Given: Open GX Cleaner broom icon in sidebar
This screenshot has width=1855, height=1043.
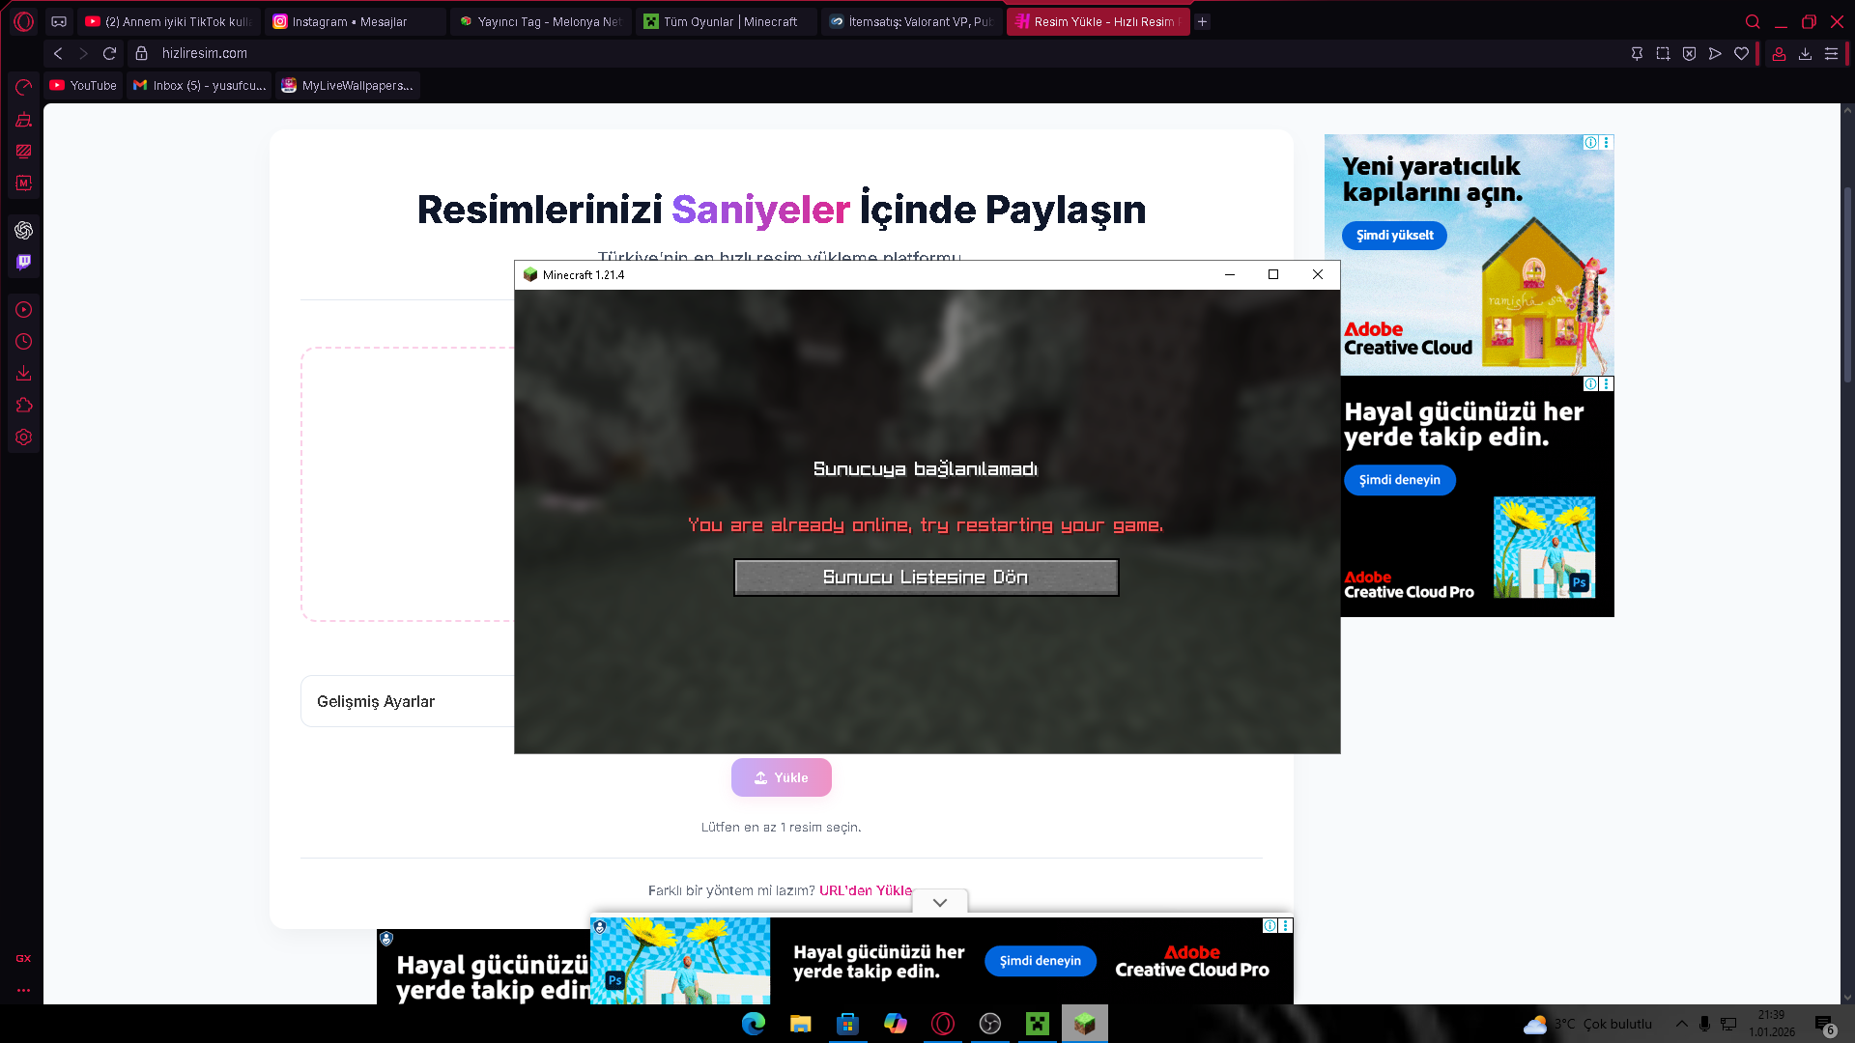Looking at the screenshot, I should click(24, 120).
